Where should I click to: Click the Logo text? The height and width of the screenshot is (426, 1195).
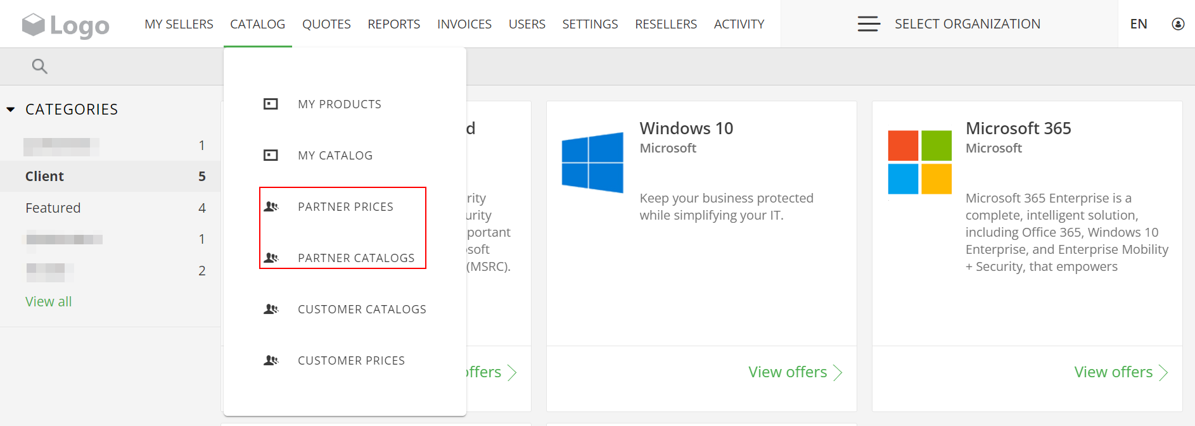[x=80, y=26]
